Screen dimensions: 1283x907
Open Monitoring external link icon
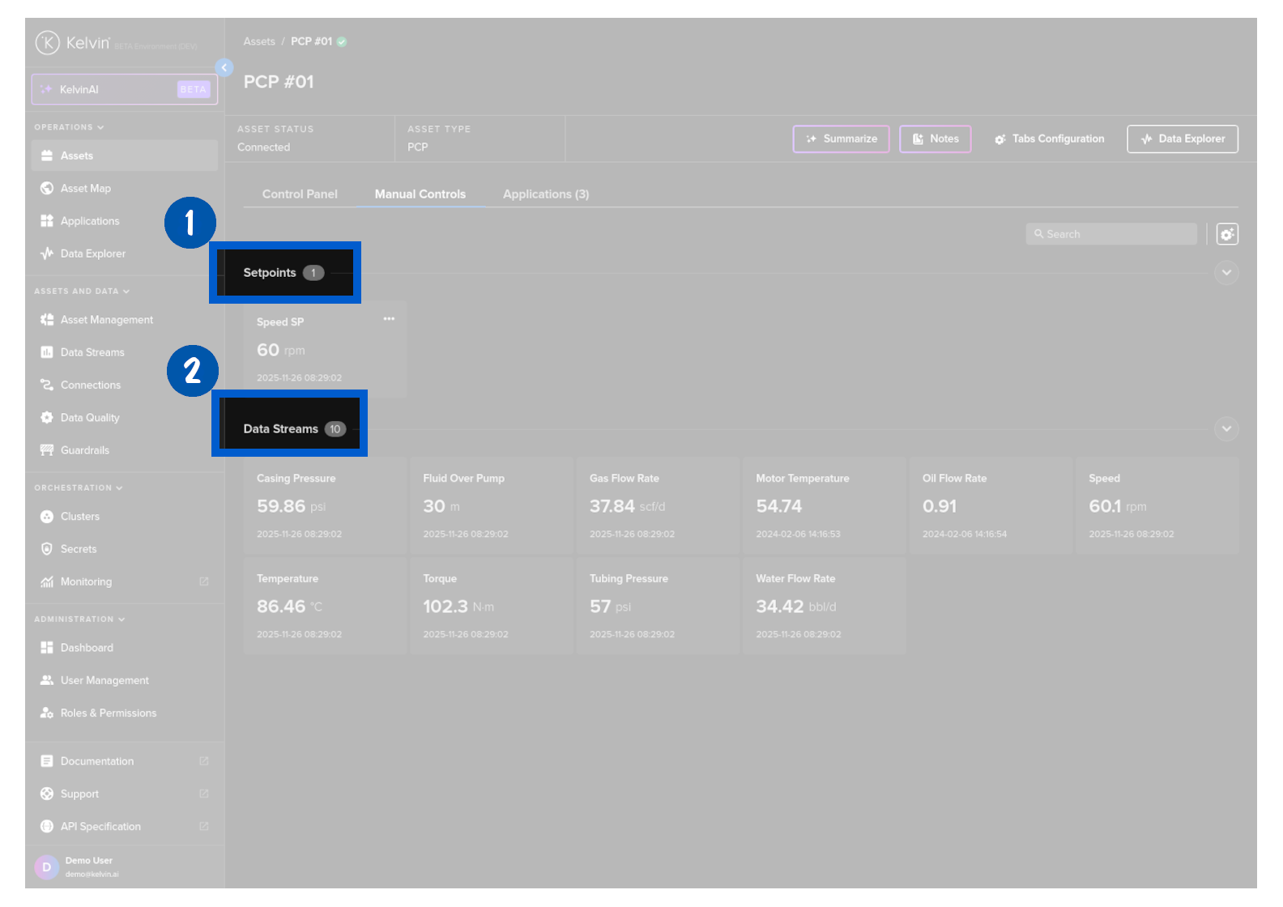pos(204,581)
